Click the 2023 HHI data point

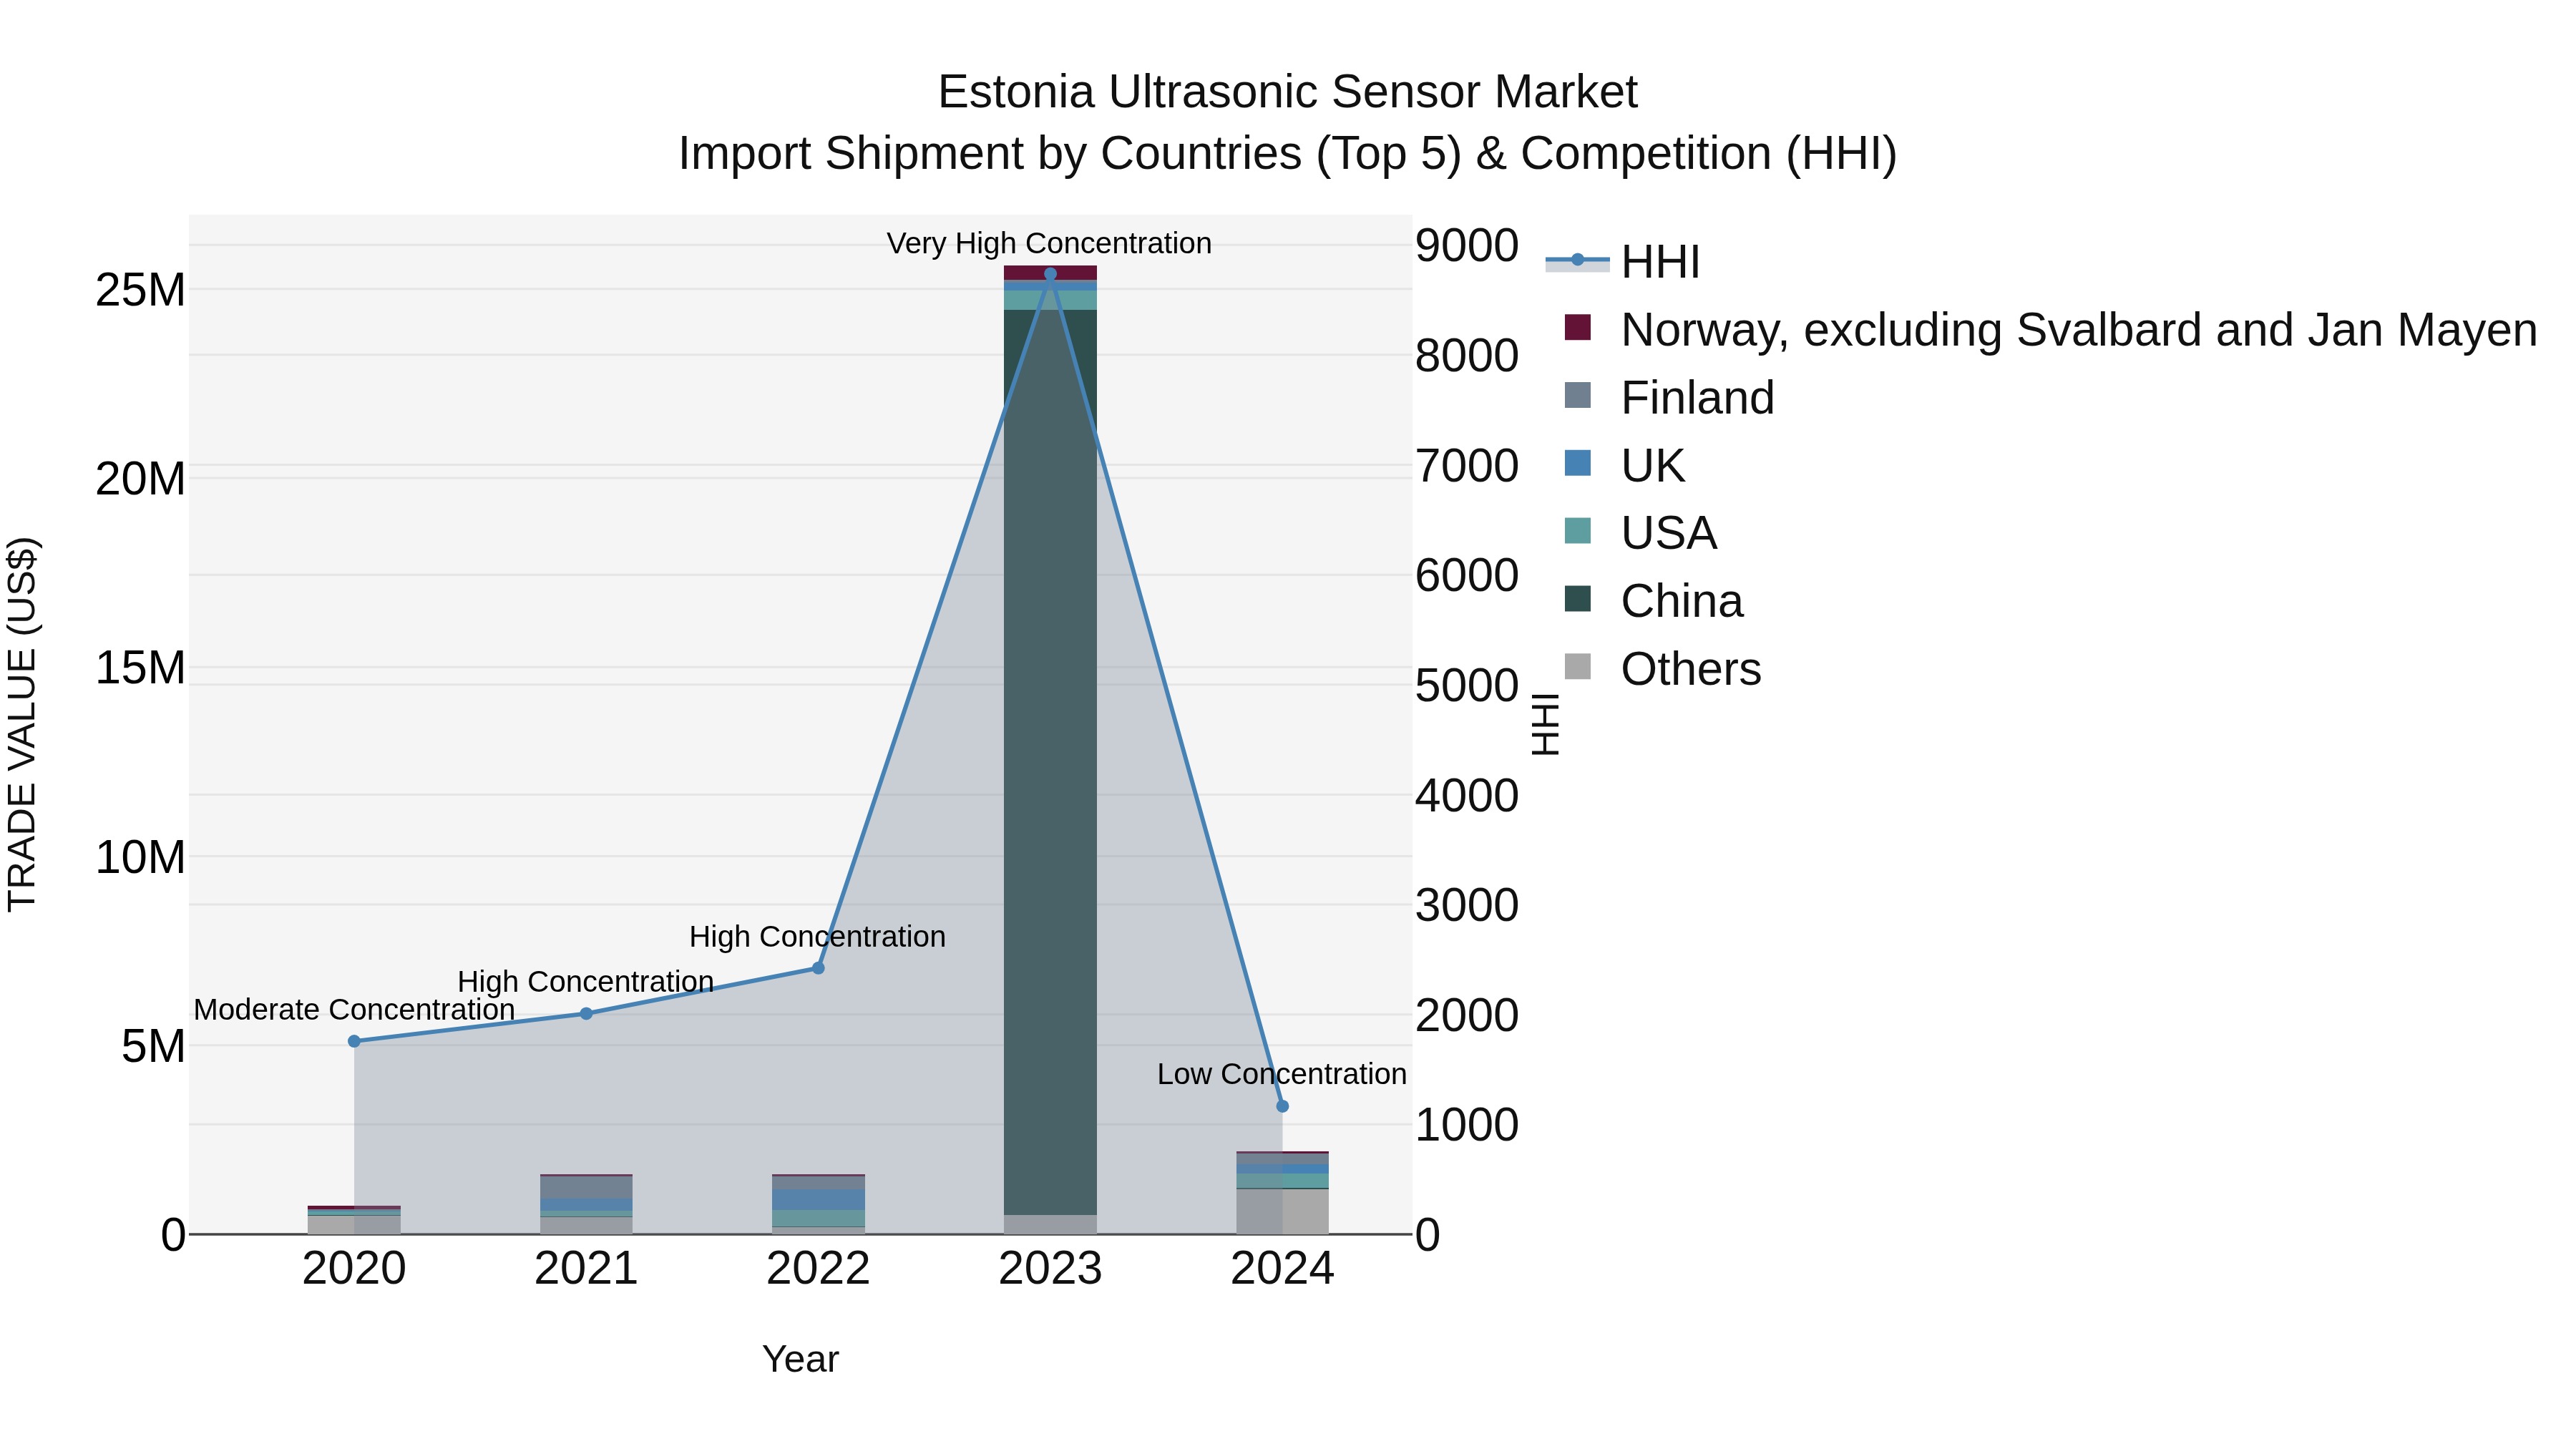1050,274
